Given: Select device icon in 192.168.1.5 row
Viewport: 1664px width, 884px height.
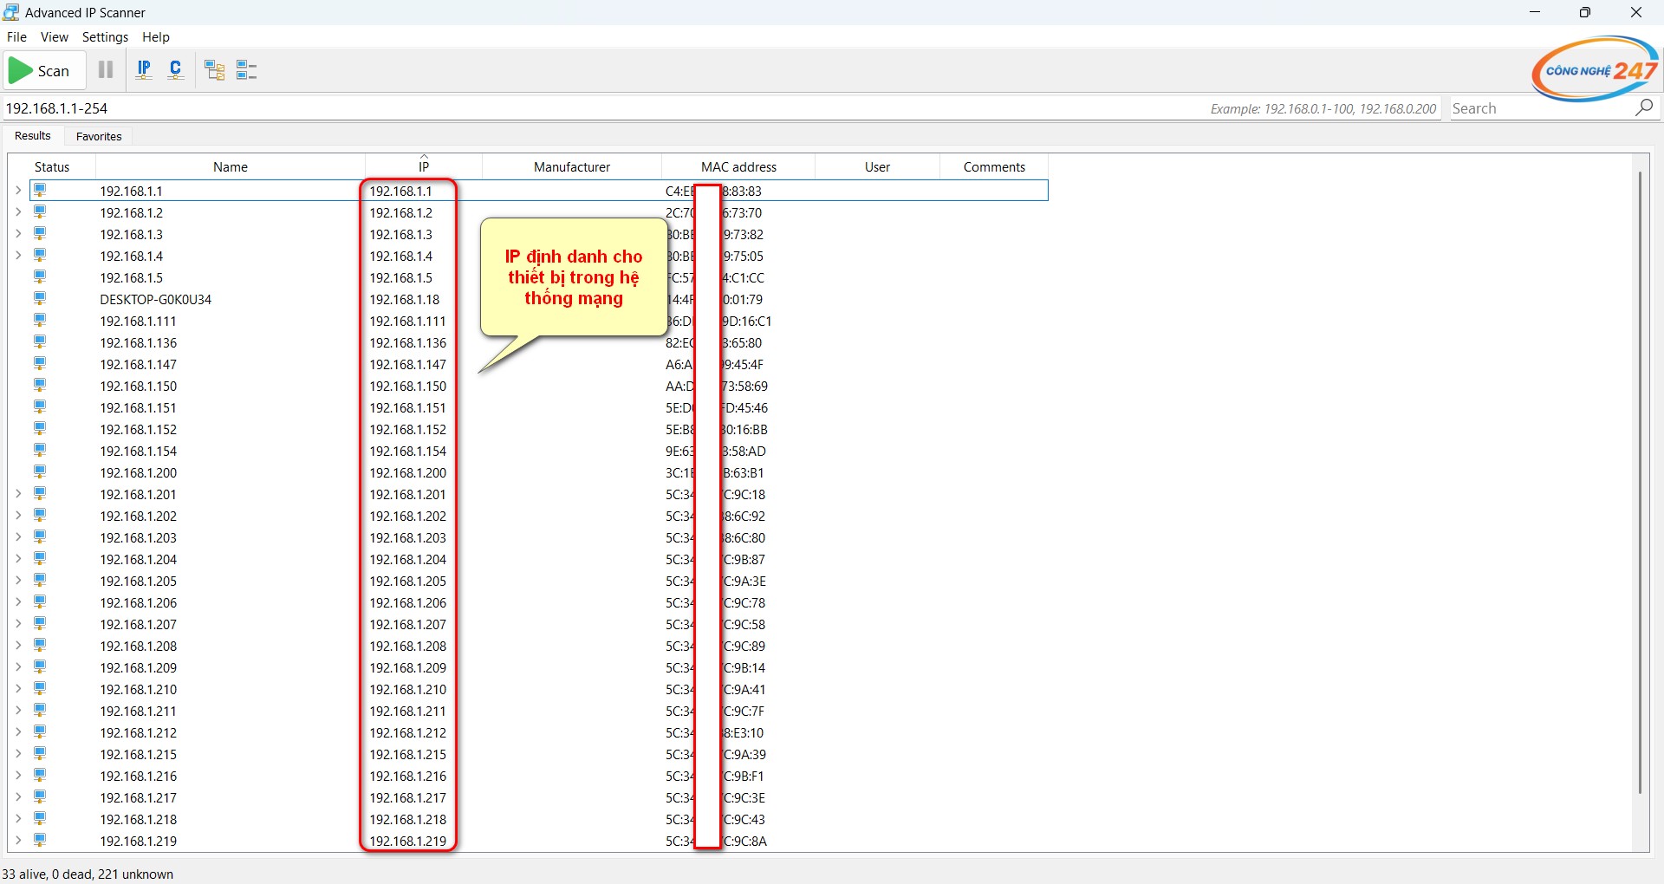Looking at the screenshot, I should 40,276.
